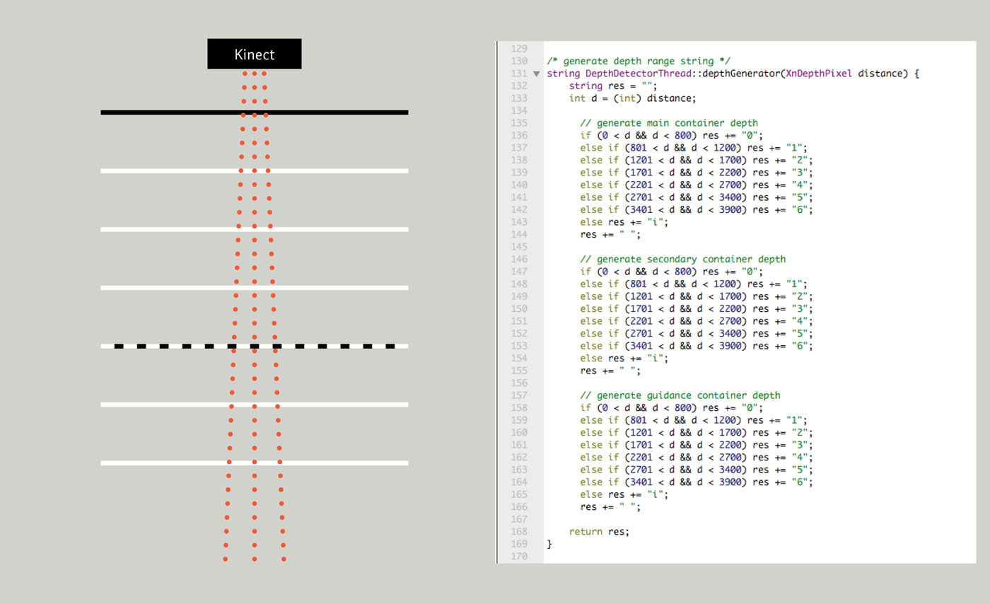Viewport: 990px width, 604px height.
Task: Click the solid black line below Kinect
Action: (255, 112)
